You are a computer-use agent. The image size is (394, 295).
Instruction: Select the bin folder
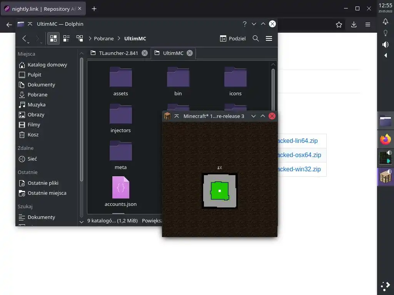pyautogui.click(x=178, y=81)
